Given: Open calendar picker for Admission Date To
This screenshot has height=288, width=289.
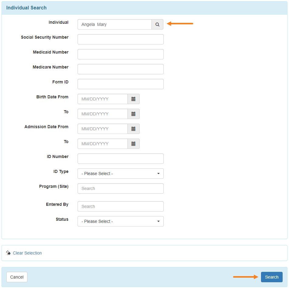Looking at the screenshot, I should [133, 144].
